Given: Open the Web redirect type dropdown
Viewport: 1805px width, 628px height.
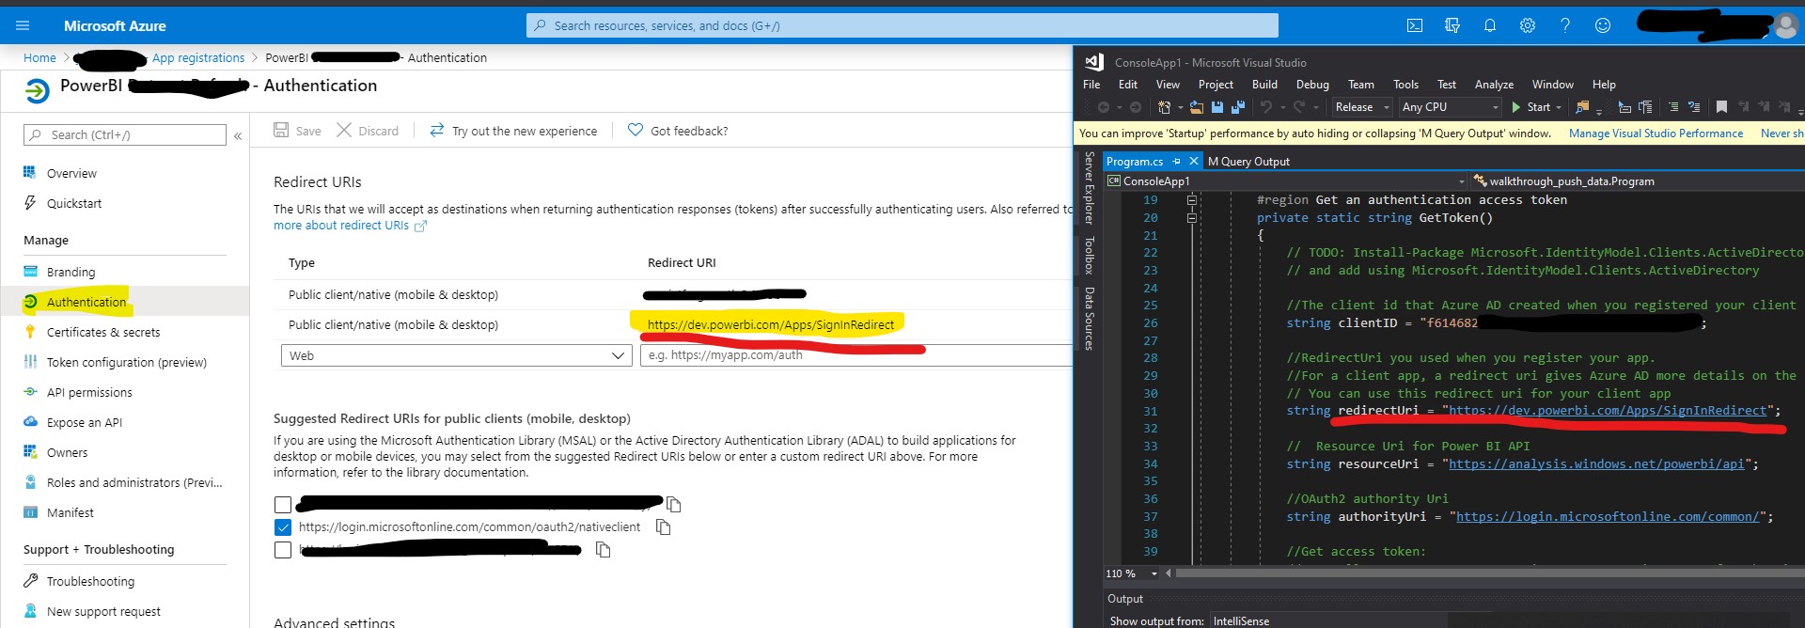Looking at the screenshot, I should pyautogui.click(x=456, y=355).
